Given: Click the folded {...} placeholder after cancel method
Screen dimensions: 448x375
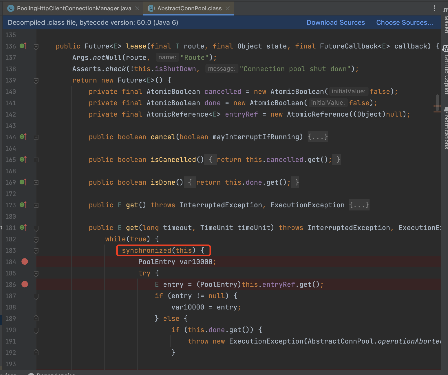Looking at the screenshot, I should 318,137.
